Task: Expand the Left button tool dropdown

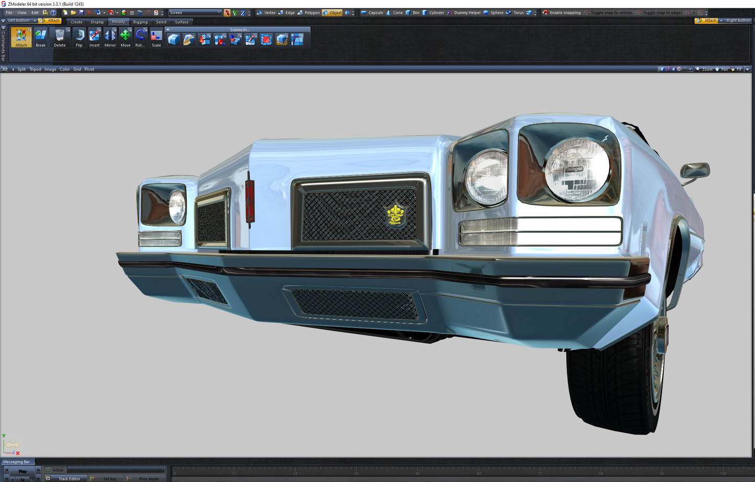Action: tap(34, 21)
